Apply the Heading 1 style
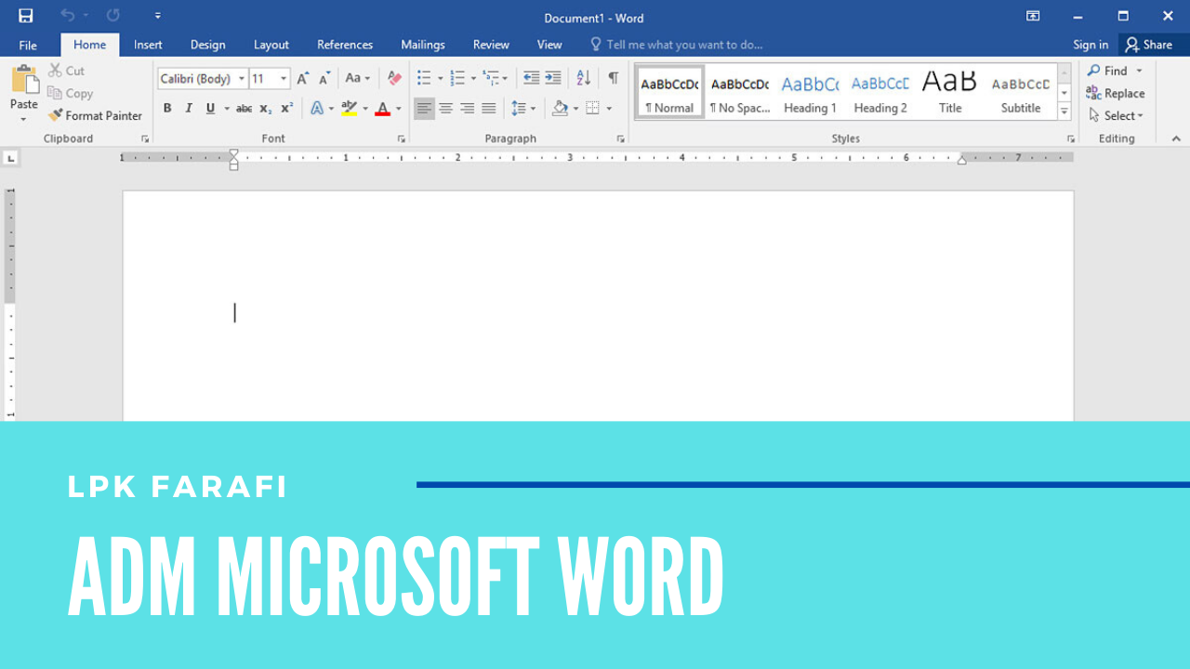1190x669 pixels. (810, 93)
